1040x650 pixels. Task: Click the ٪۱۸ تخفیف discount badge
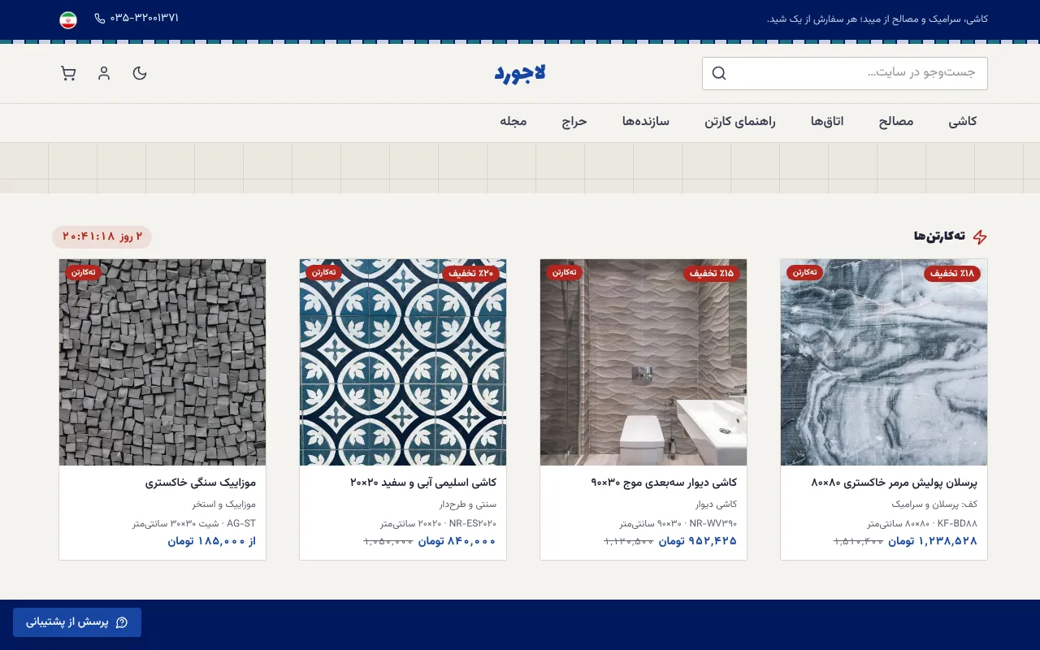point(952,274)
